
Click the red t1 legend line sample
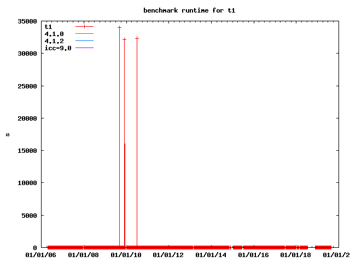coord(84,26)
